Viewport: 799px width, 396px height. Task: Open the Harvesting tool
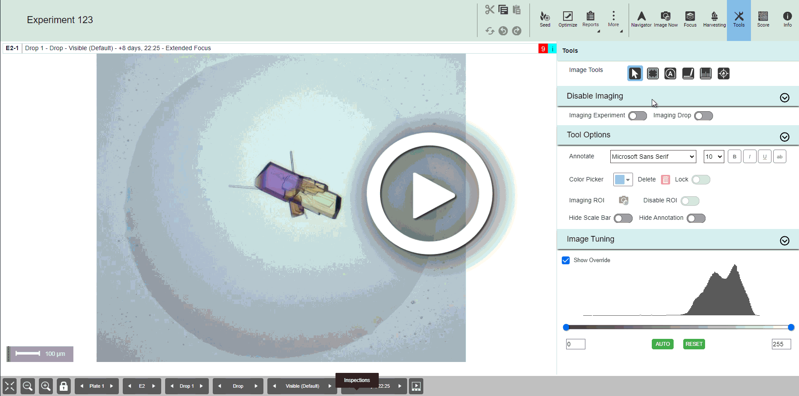tap(714, 19)
